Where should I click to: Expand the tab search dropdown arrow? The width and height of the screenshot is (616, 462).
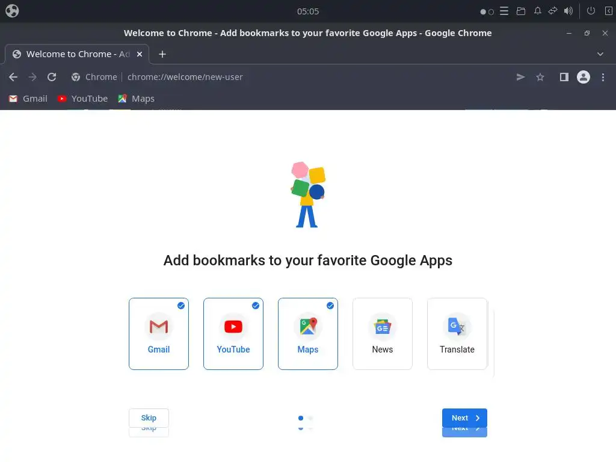[600, 54]
